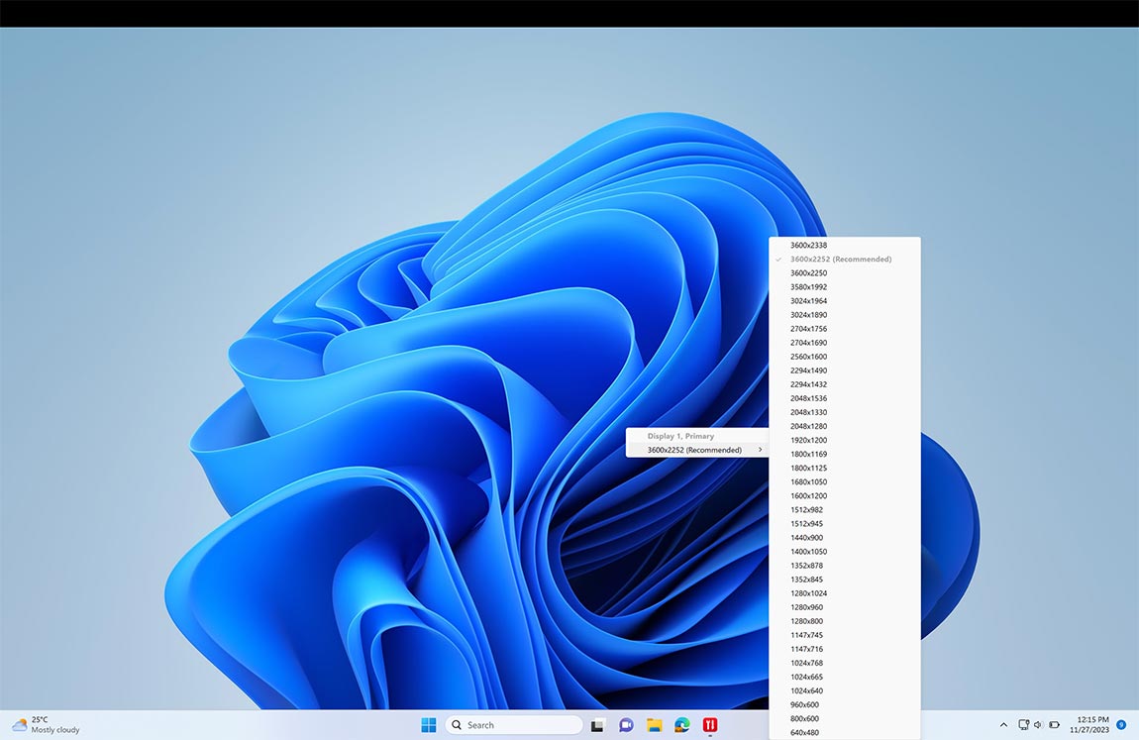Click the red resolution app taskbar icon
Viewport: 1139px width, 740px height.
pyautogui.click(x=710, y=725)
